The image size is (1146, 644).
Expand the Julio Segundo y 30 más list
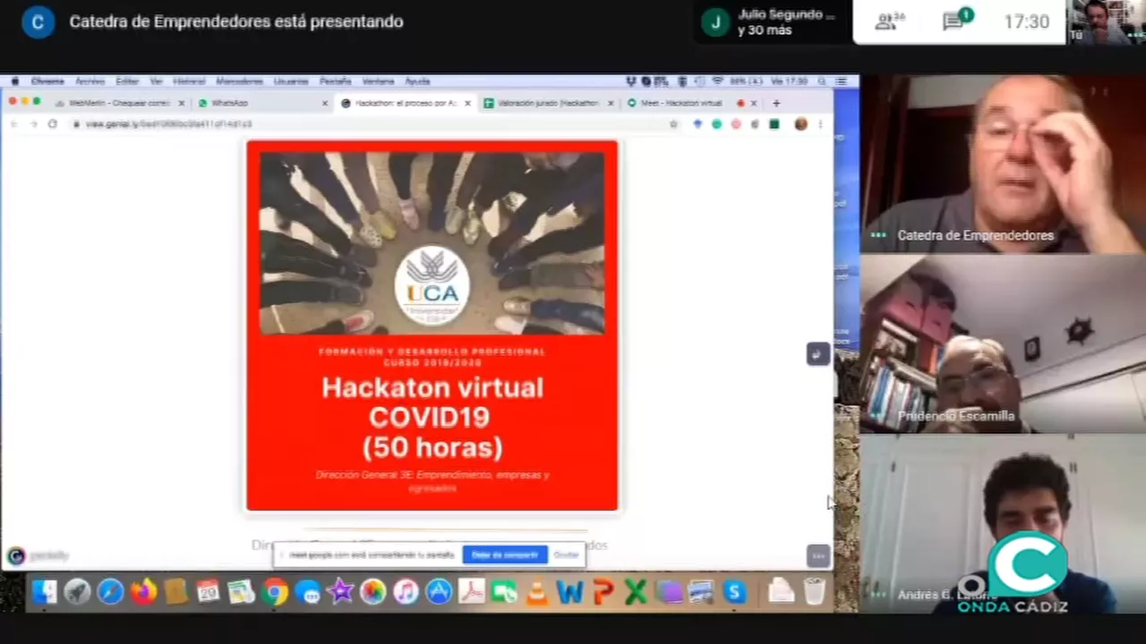pyautogui.click(x=770, y=22)
